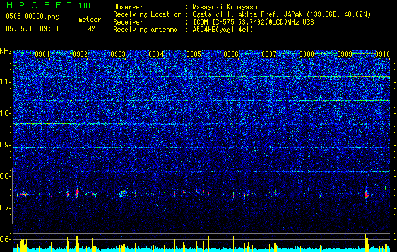Click the 0904 time marker

[x=156, y=54]
